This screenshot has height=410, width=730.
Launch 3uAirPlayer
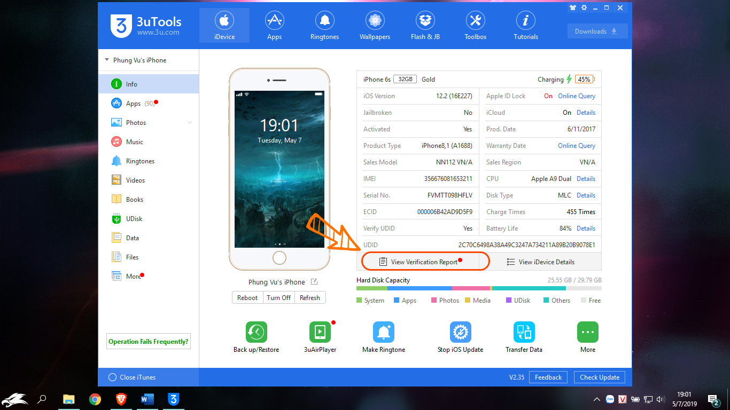click(x=320, y=337)
